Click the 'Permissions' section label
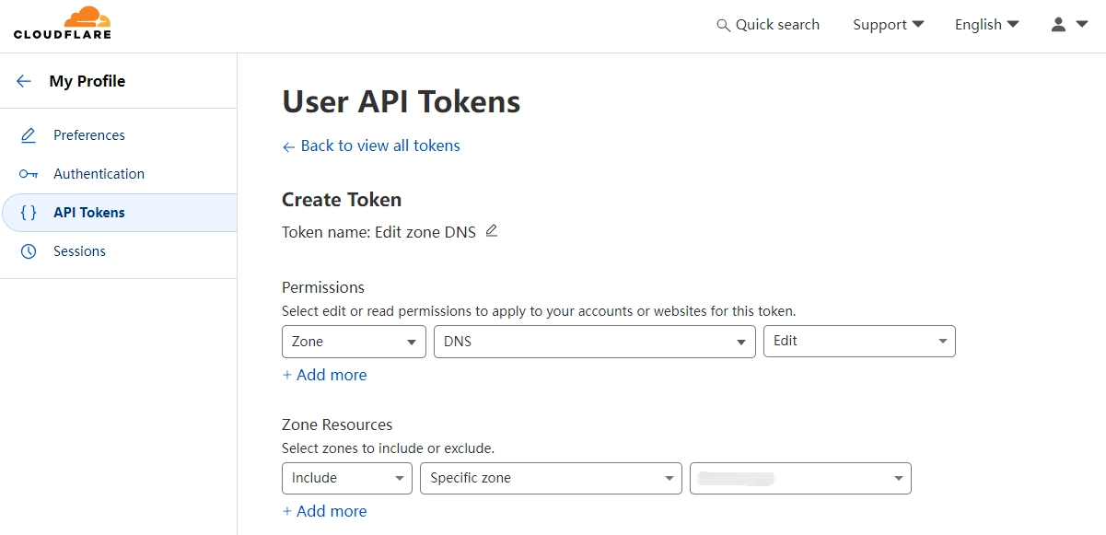This screenshot has width=1106, height=535. click(x=323, y=287)
